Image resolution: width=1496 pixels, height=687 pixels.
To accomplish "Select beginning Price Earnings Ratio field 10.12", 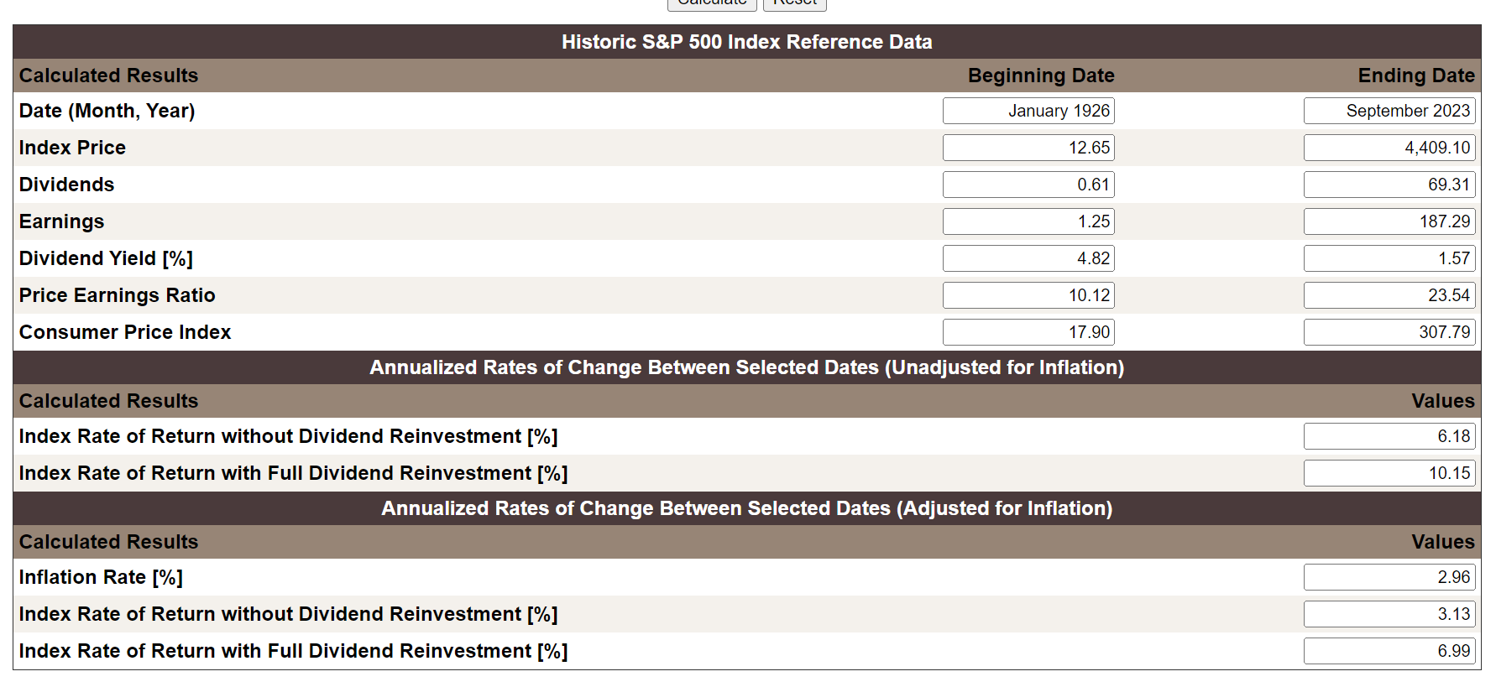I will tap(1028, 295).
